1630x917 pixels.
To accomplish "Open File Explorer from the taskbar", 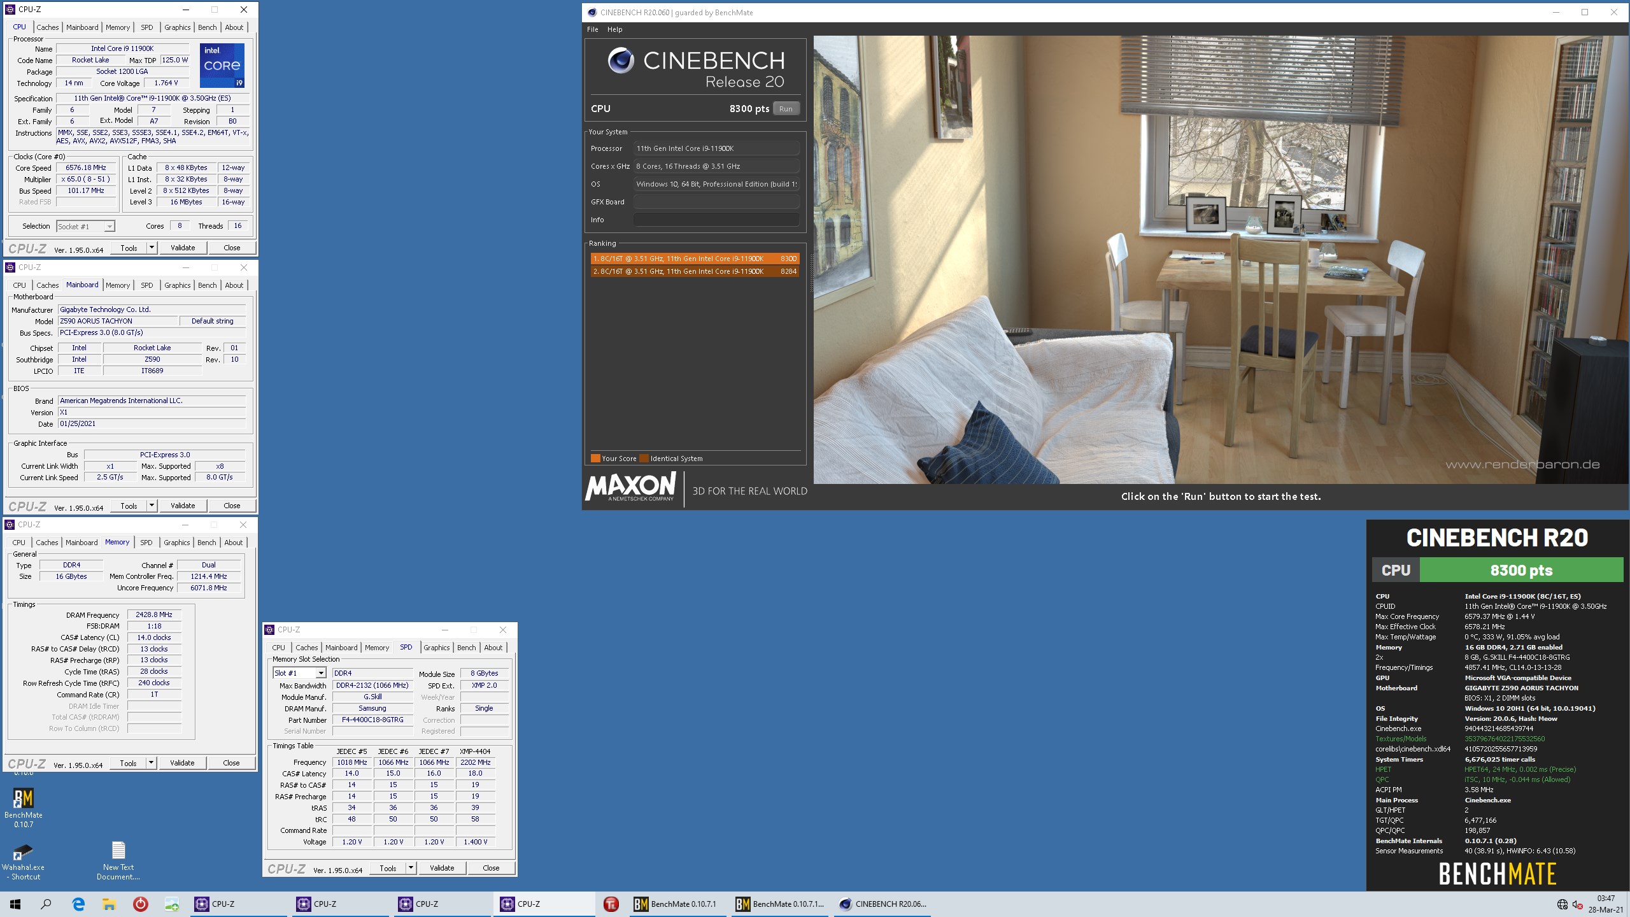I will click(109, 904).
